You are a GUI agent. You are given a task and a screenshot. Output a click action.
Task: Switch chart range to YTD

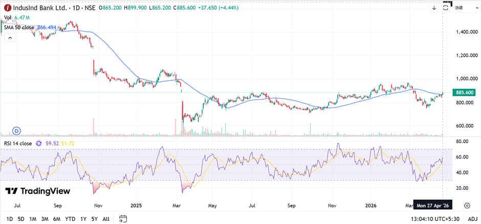pyautogui.click(x=70, y=219)
